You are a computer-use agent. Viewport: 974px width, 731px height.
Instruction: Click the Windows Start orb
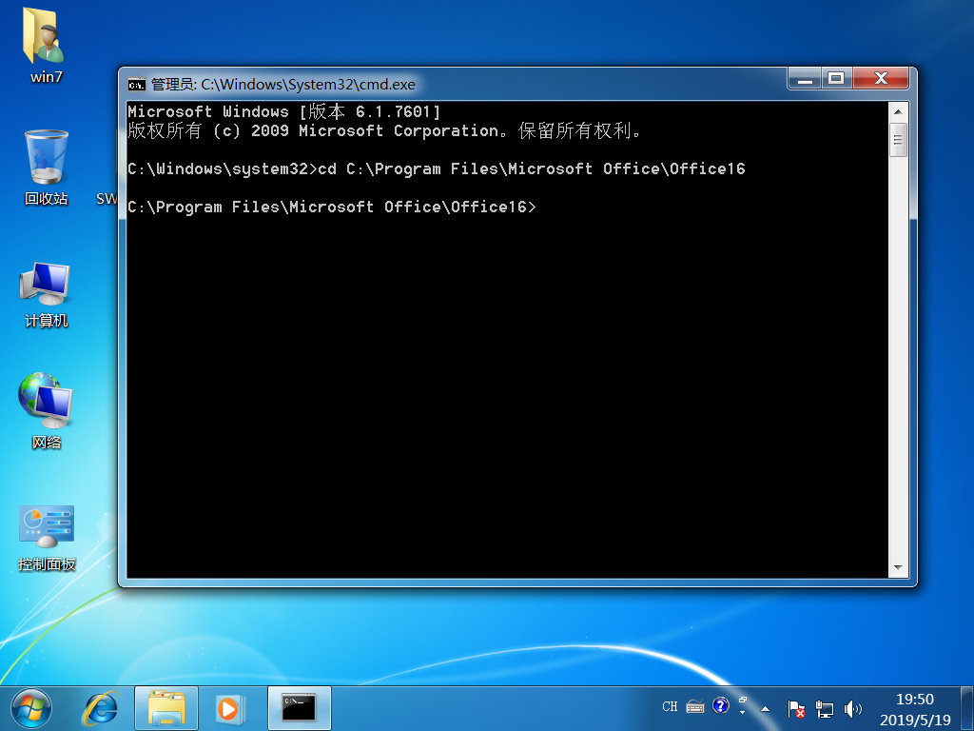pyautogui.click(x=31, y=708)
